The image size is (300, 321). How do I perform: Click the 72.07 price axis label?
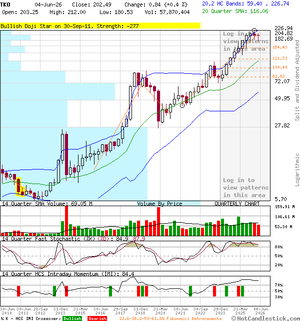pos(282,81)
